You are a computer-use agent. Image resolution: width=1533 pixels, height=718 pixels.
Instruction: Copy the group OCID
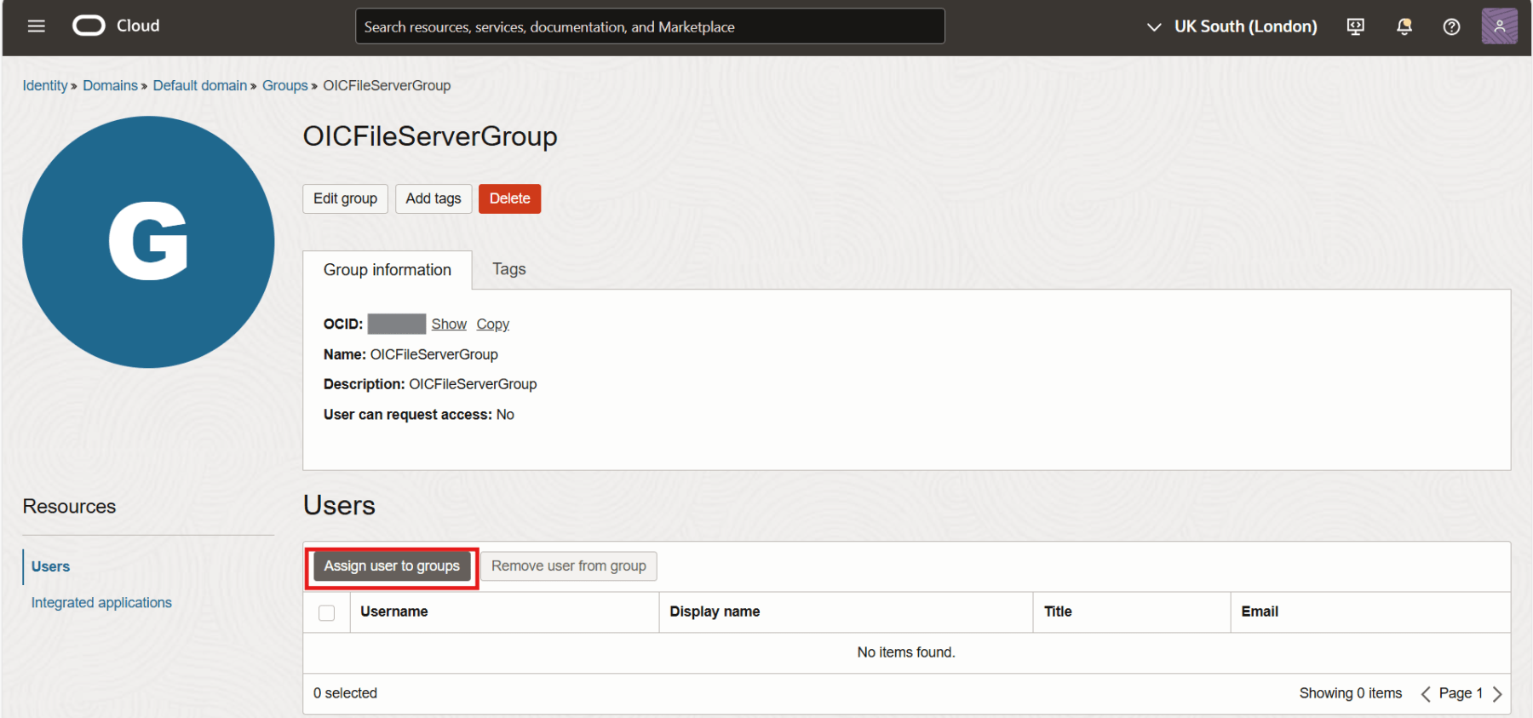click(x=492, y=325)
